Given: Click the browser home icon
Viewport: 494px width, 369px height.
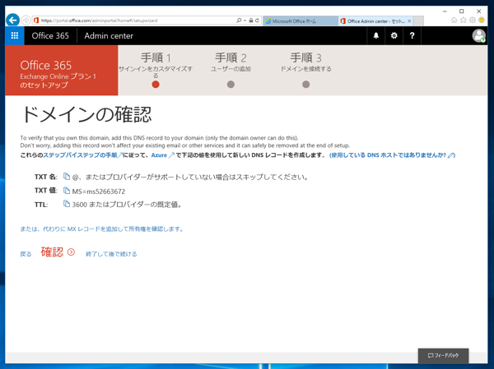Looking at the screenshot, I should pos(454,20).
